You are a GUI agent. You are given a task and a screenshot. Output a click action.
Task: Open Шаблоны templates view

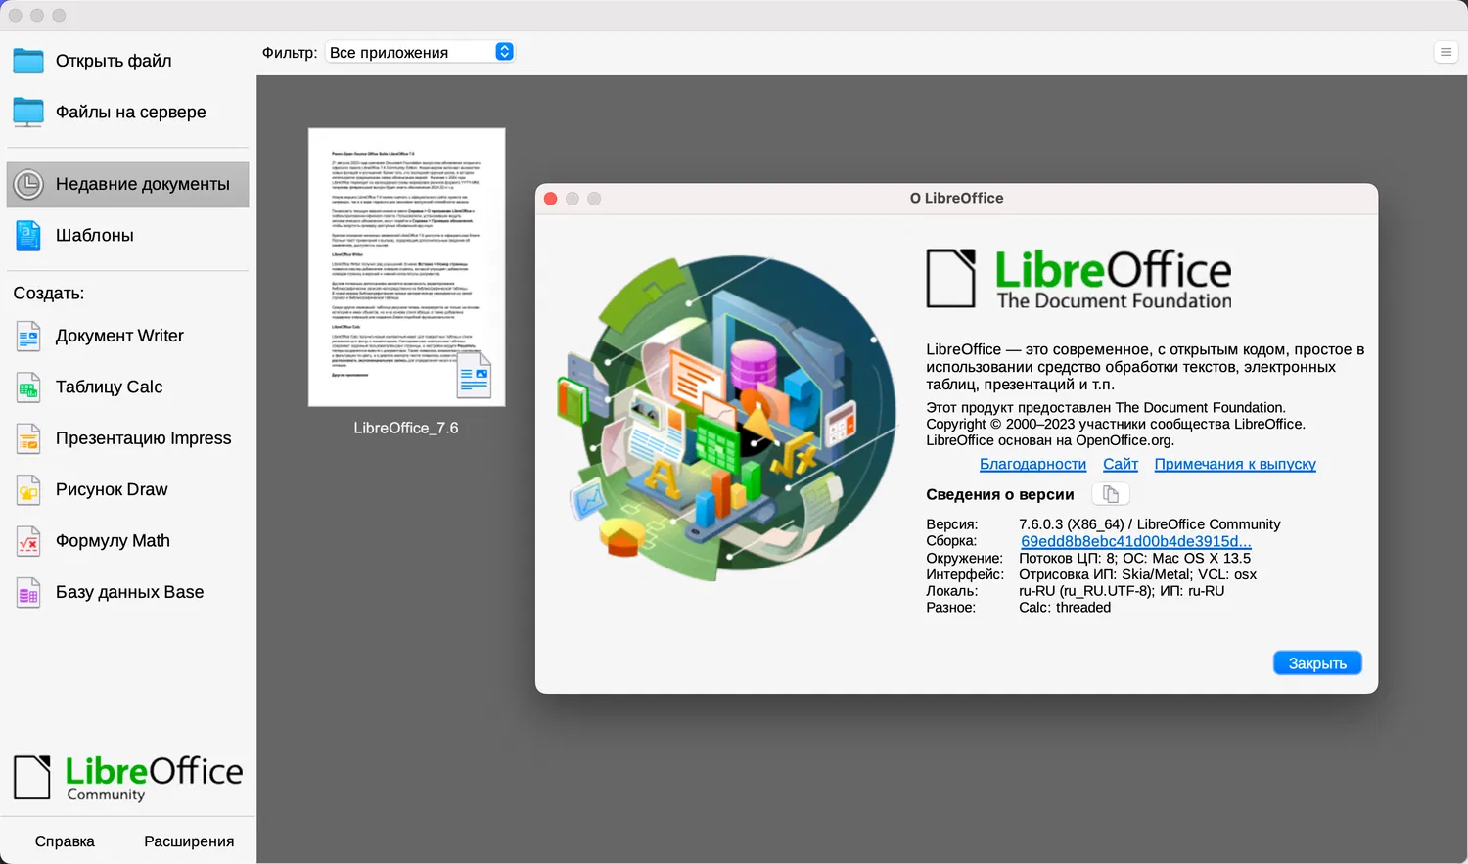coord(128,236)
